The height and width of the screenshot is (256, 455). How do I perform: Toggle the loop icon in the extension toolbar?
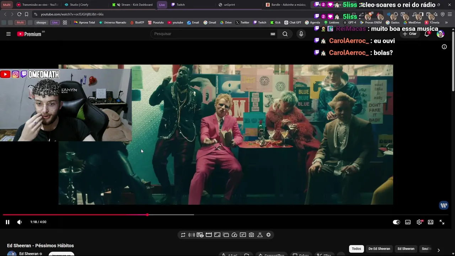pyautogui.click(x=183, y=235)
